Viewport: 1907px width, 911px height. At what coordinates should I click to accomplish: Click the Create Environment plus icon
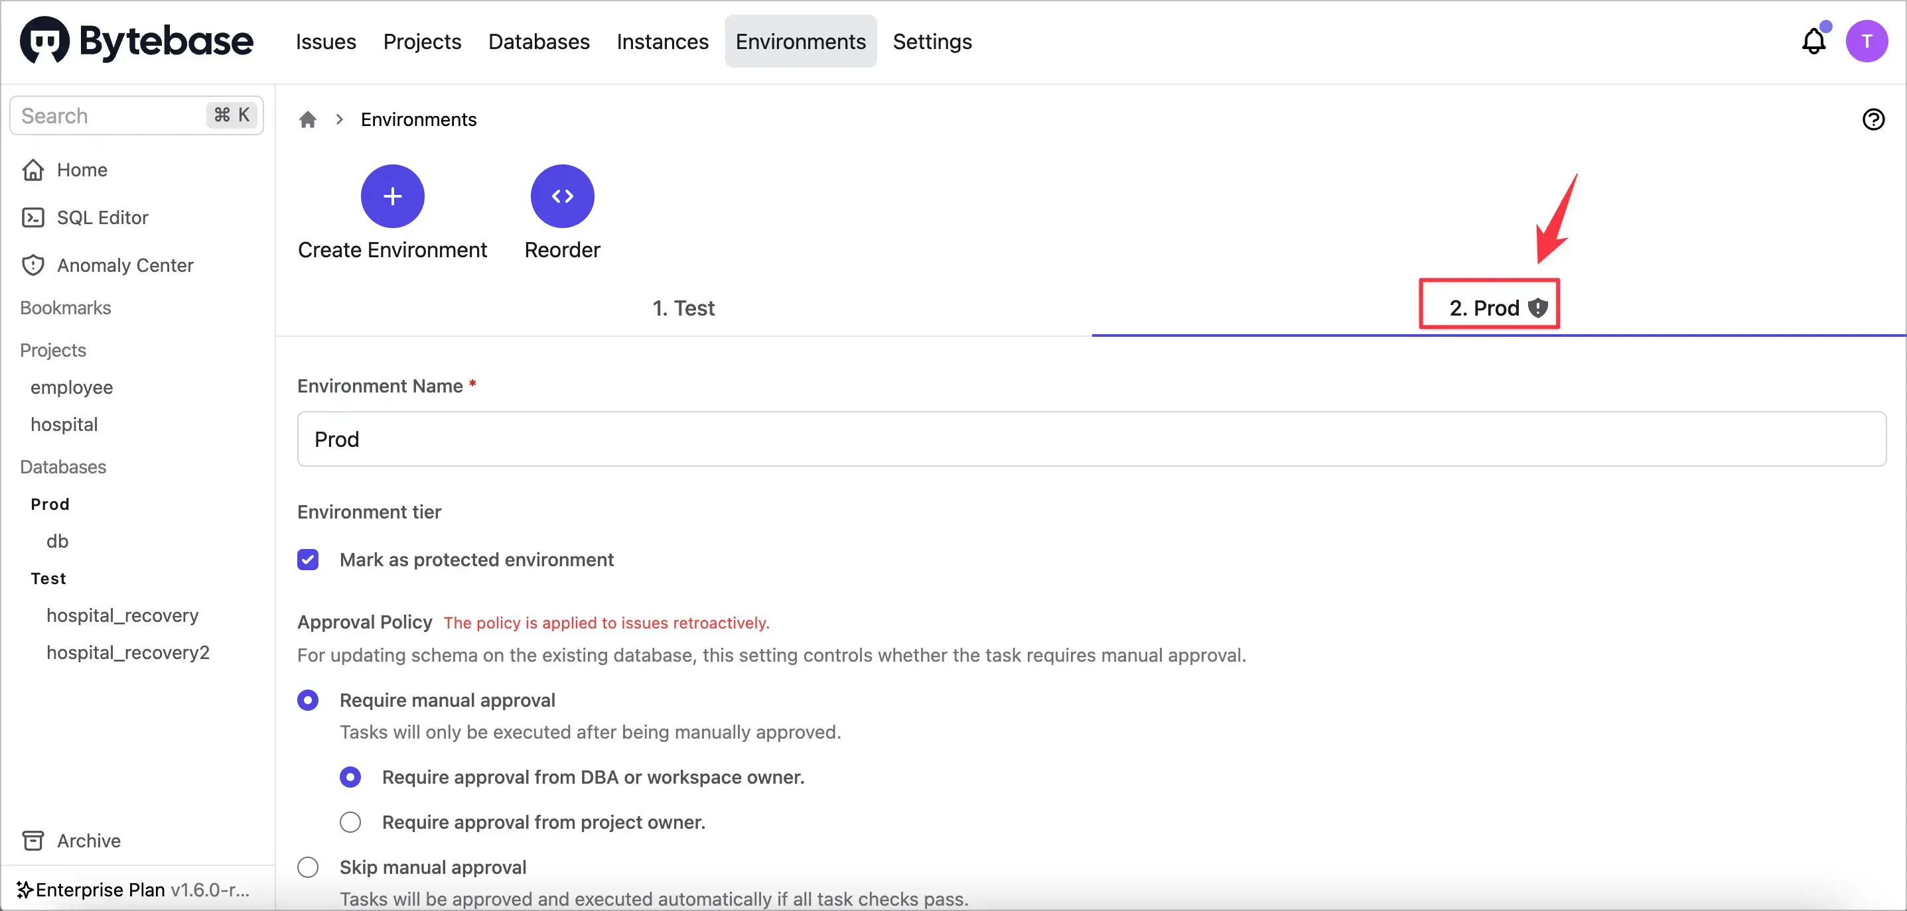pyautogui.click(x=392, y=196)
